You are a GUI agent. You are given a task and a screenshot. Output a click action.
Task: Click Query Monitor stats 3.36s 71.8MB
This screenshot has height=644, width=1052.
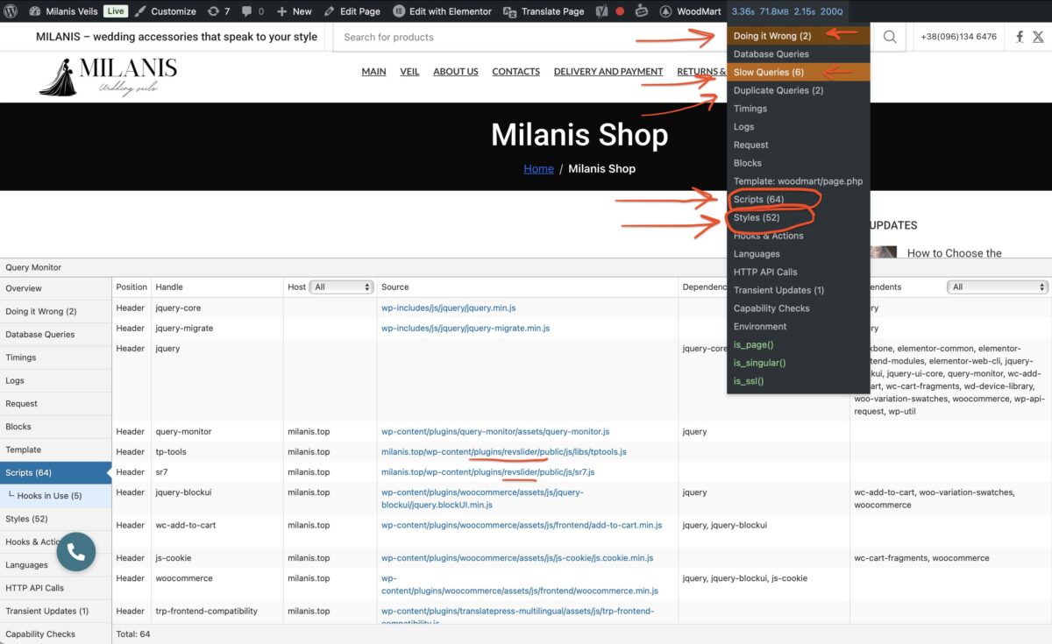pyautogui.click(x=786, y=11)
